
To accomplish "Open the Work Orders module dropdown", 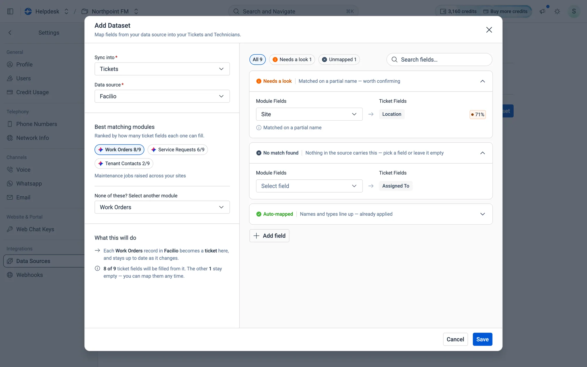I will pos(162,207).
